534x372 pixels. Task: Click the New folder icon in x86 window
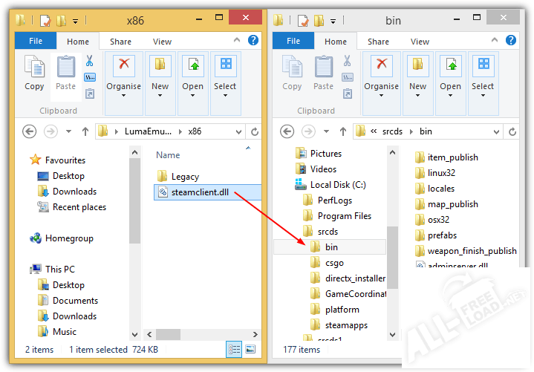click(x=160, y=74)
